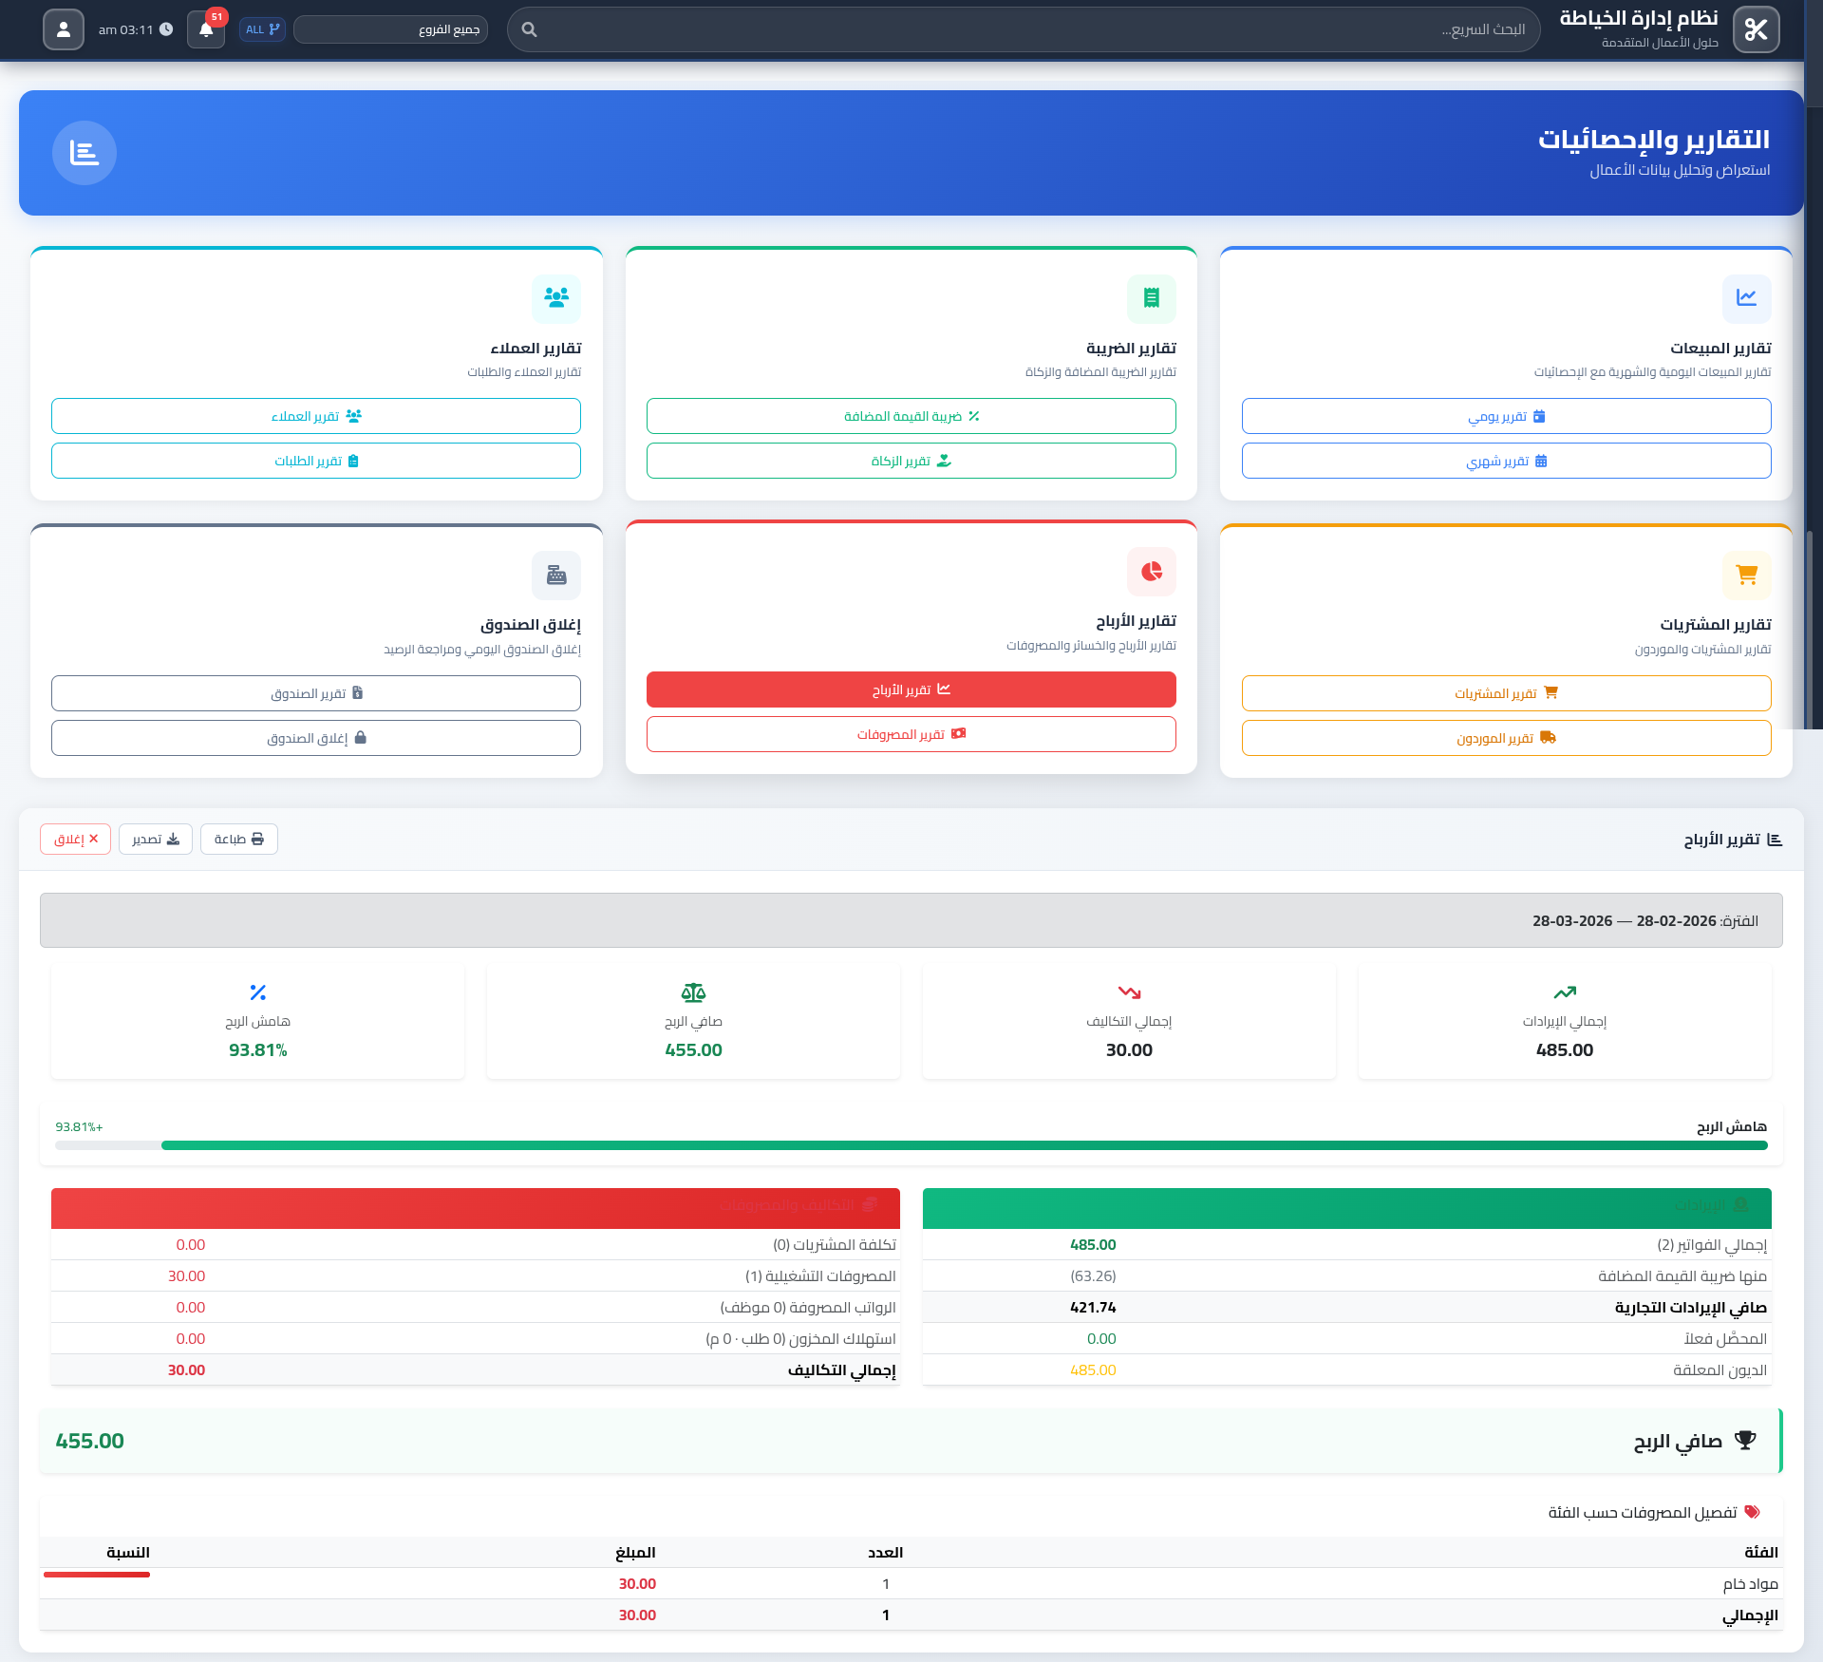The height and width of the screenshot is (1662, 1823).
Task: Click the customers reports people icon
Action: click(556, 298)
